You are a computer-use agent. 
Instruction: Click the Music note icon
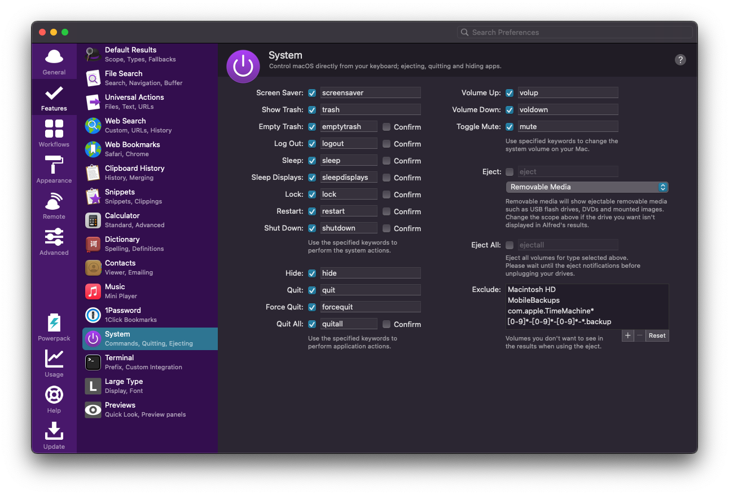coord(93,291)
